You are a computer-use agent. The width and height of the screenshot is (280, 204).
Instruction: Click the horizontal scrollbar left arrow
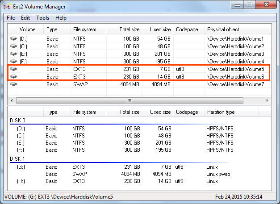12,101
